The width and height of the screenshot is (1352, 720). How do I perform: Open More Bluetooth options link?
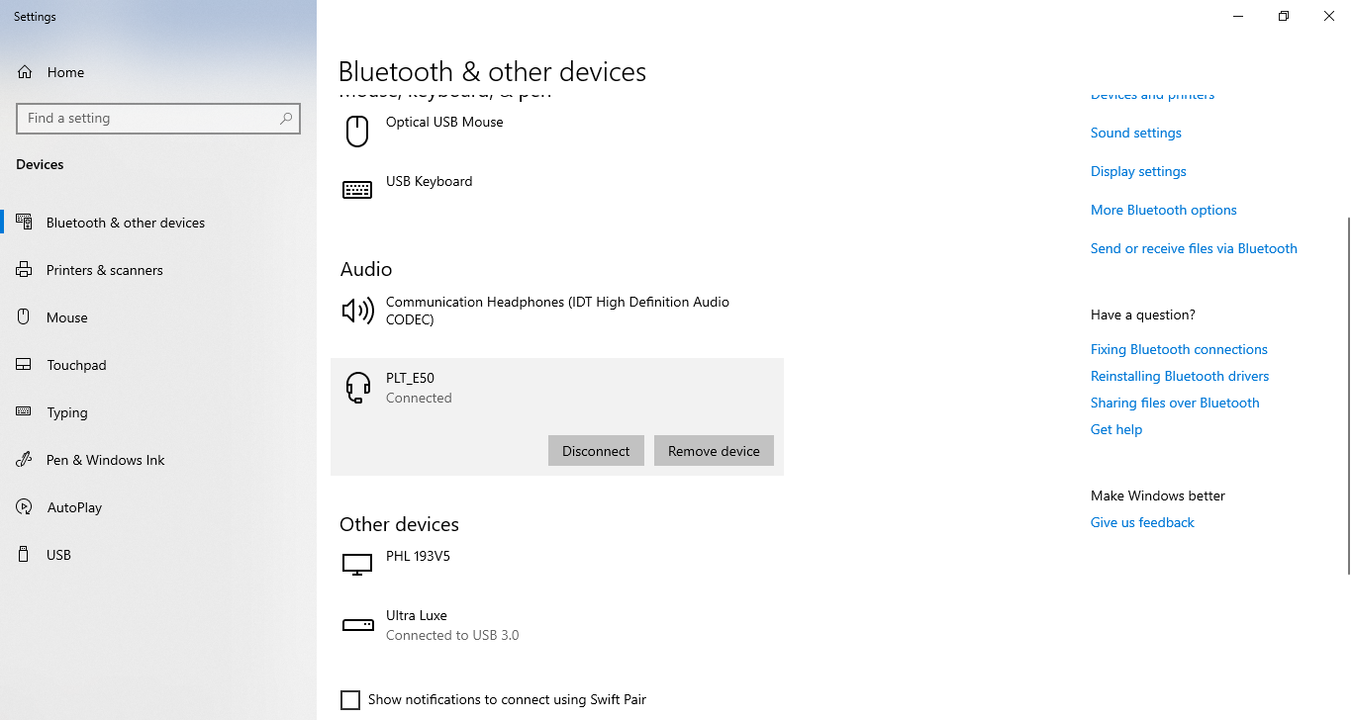point(1163,210)
